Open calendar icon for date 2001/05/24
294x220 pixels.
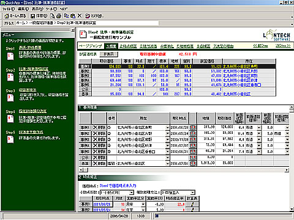click(193, 134)
